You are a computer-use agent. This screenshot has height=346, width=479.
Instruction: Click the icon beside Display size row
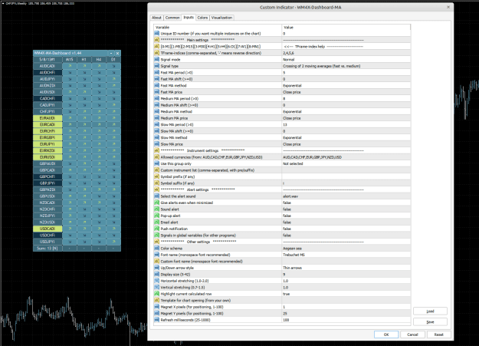pyautogui.click(x=156, y=275)
